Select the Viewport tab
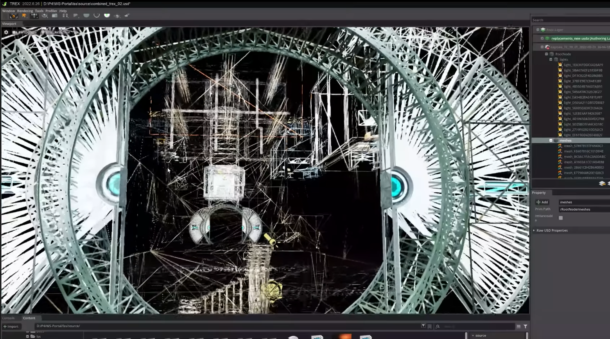This screenshot has width=610, height=339. (9, 24)
